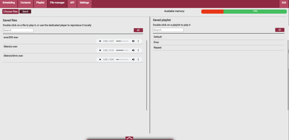
Task: Select the Evac playlist
Action: click(x=219, y=42)
